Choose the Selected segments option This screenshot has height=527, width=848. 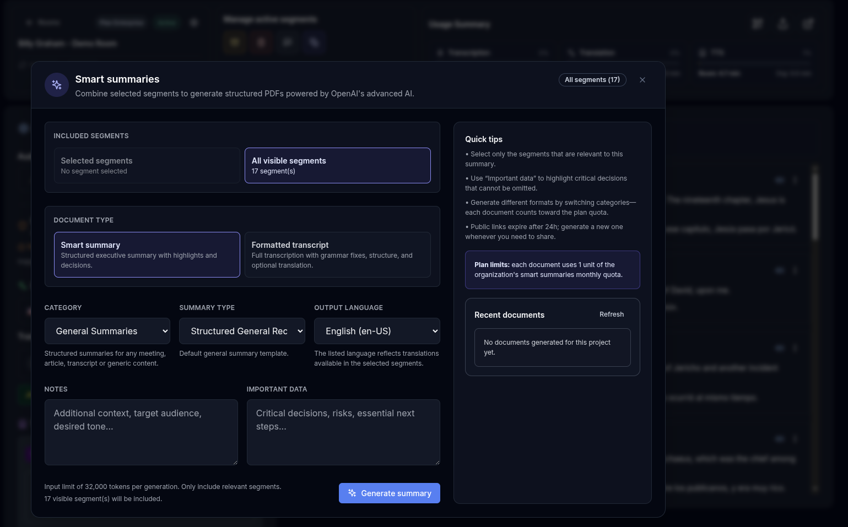tap(147, 166)
